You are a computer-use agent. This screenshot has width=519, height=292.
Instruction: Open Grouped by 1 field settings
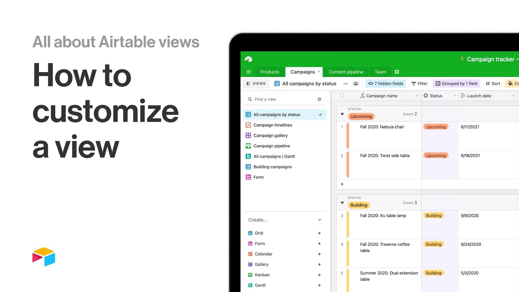point(457,84)
